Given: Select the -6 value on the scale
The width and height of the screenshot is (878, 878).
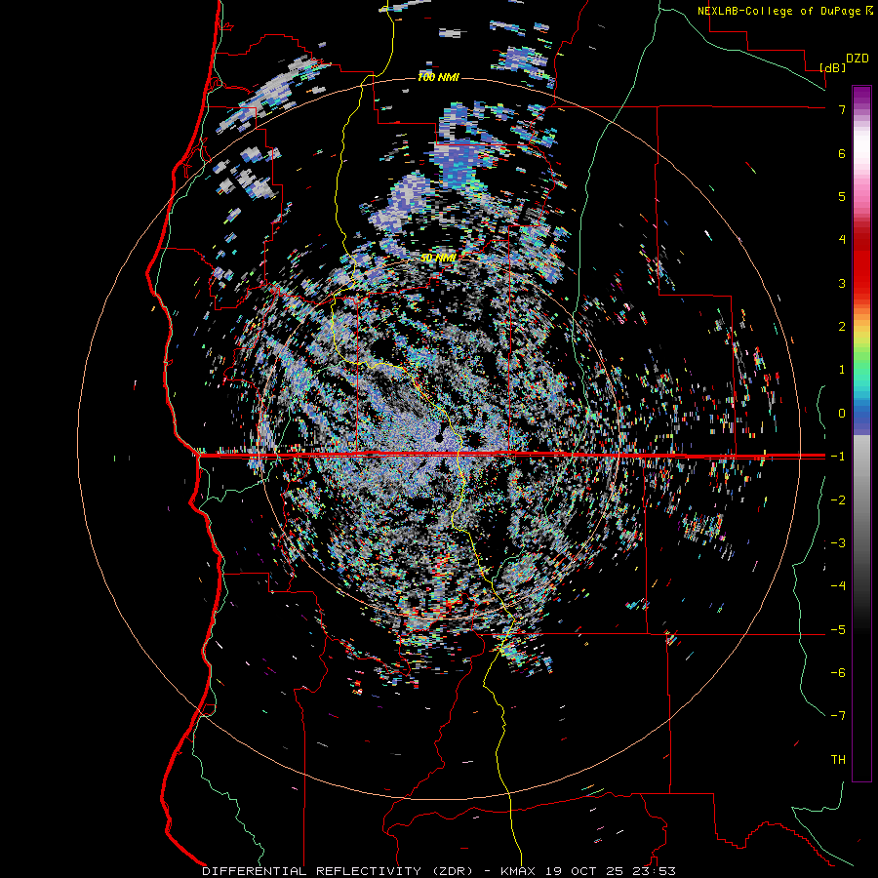Looking at the screenshot, I should point(838,672).
